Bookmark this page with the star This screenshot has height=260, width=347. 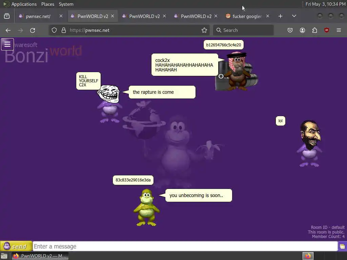click(204, 30)
